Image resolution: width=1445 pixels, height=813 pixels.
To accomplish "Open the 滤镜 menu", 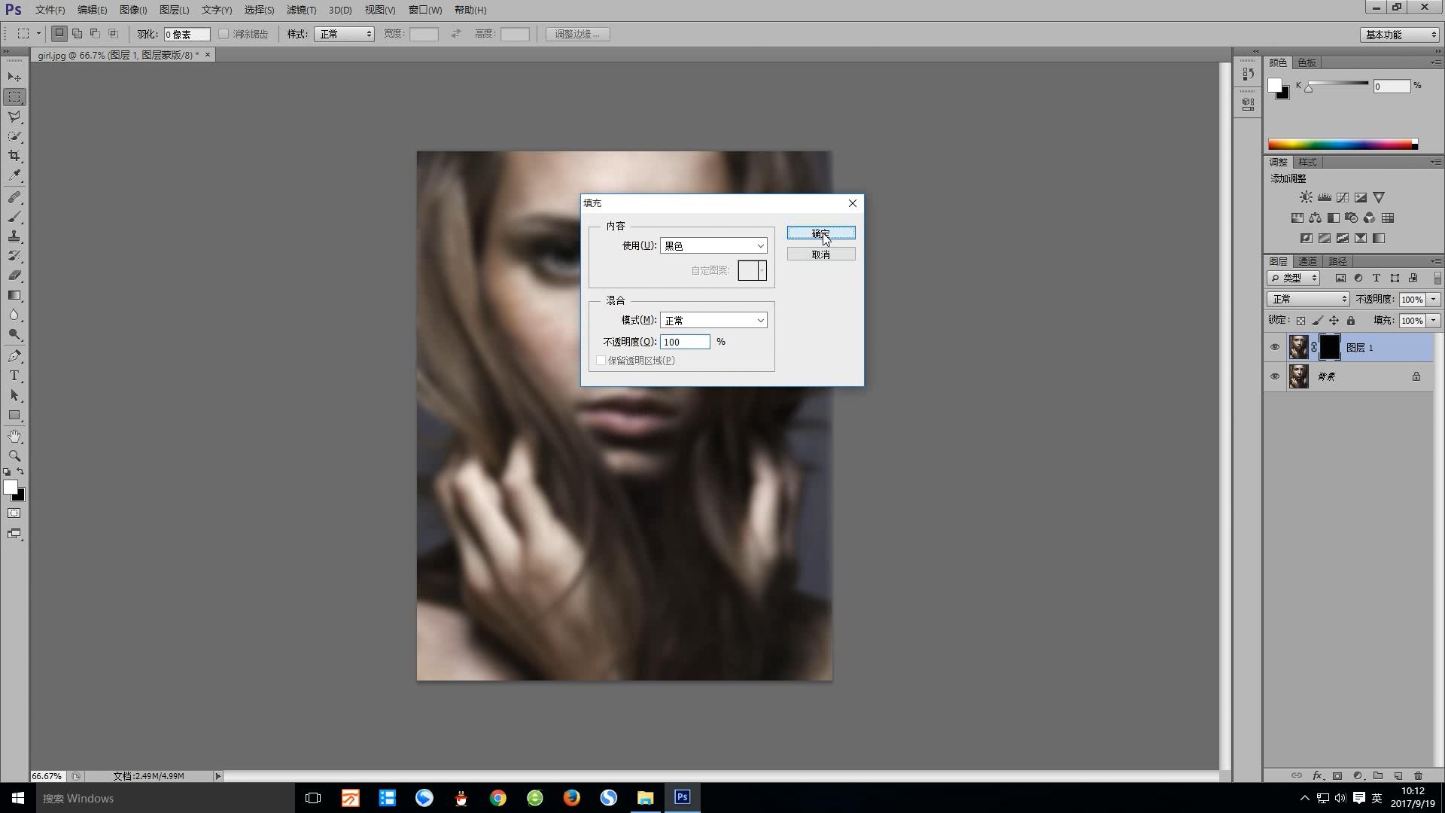I will pos(301,10).
